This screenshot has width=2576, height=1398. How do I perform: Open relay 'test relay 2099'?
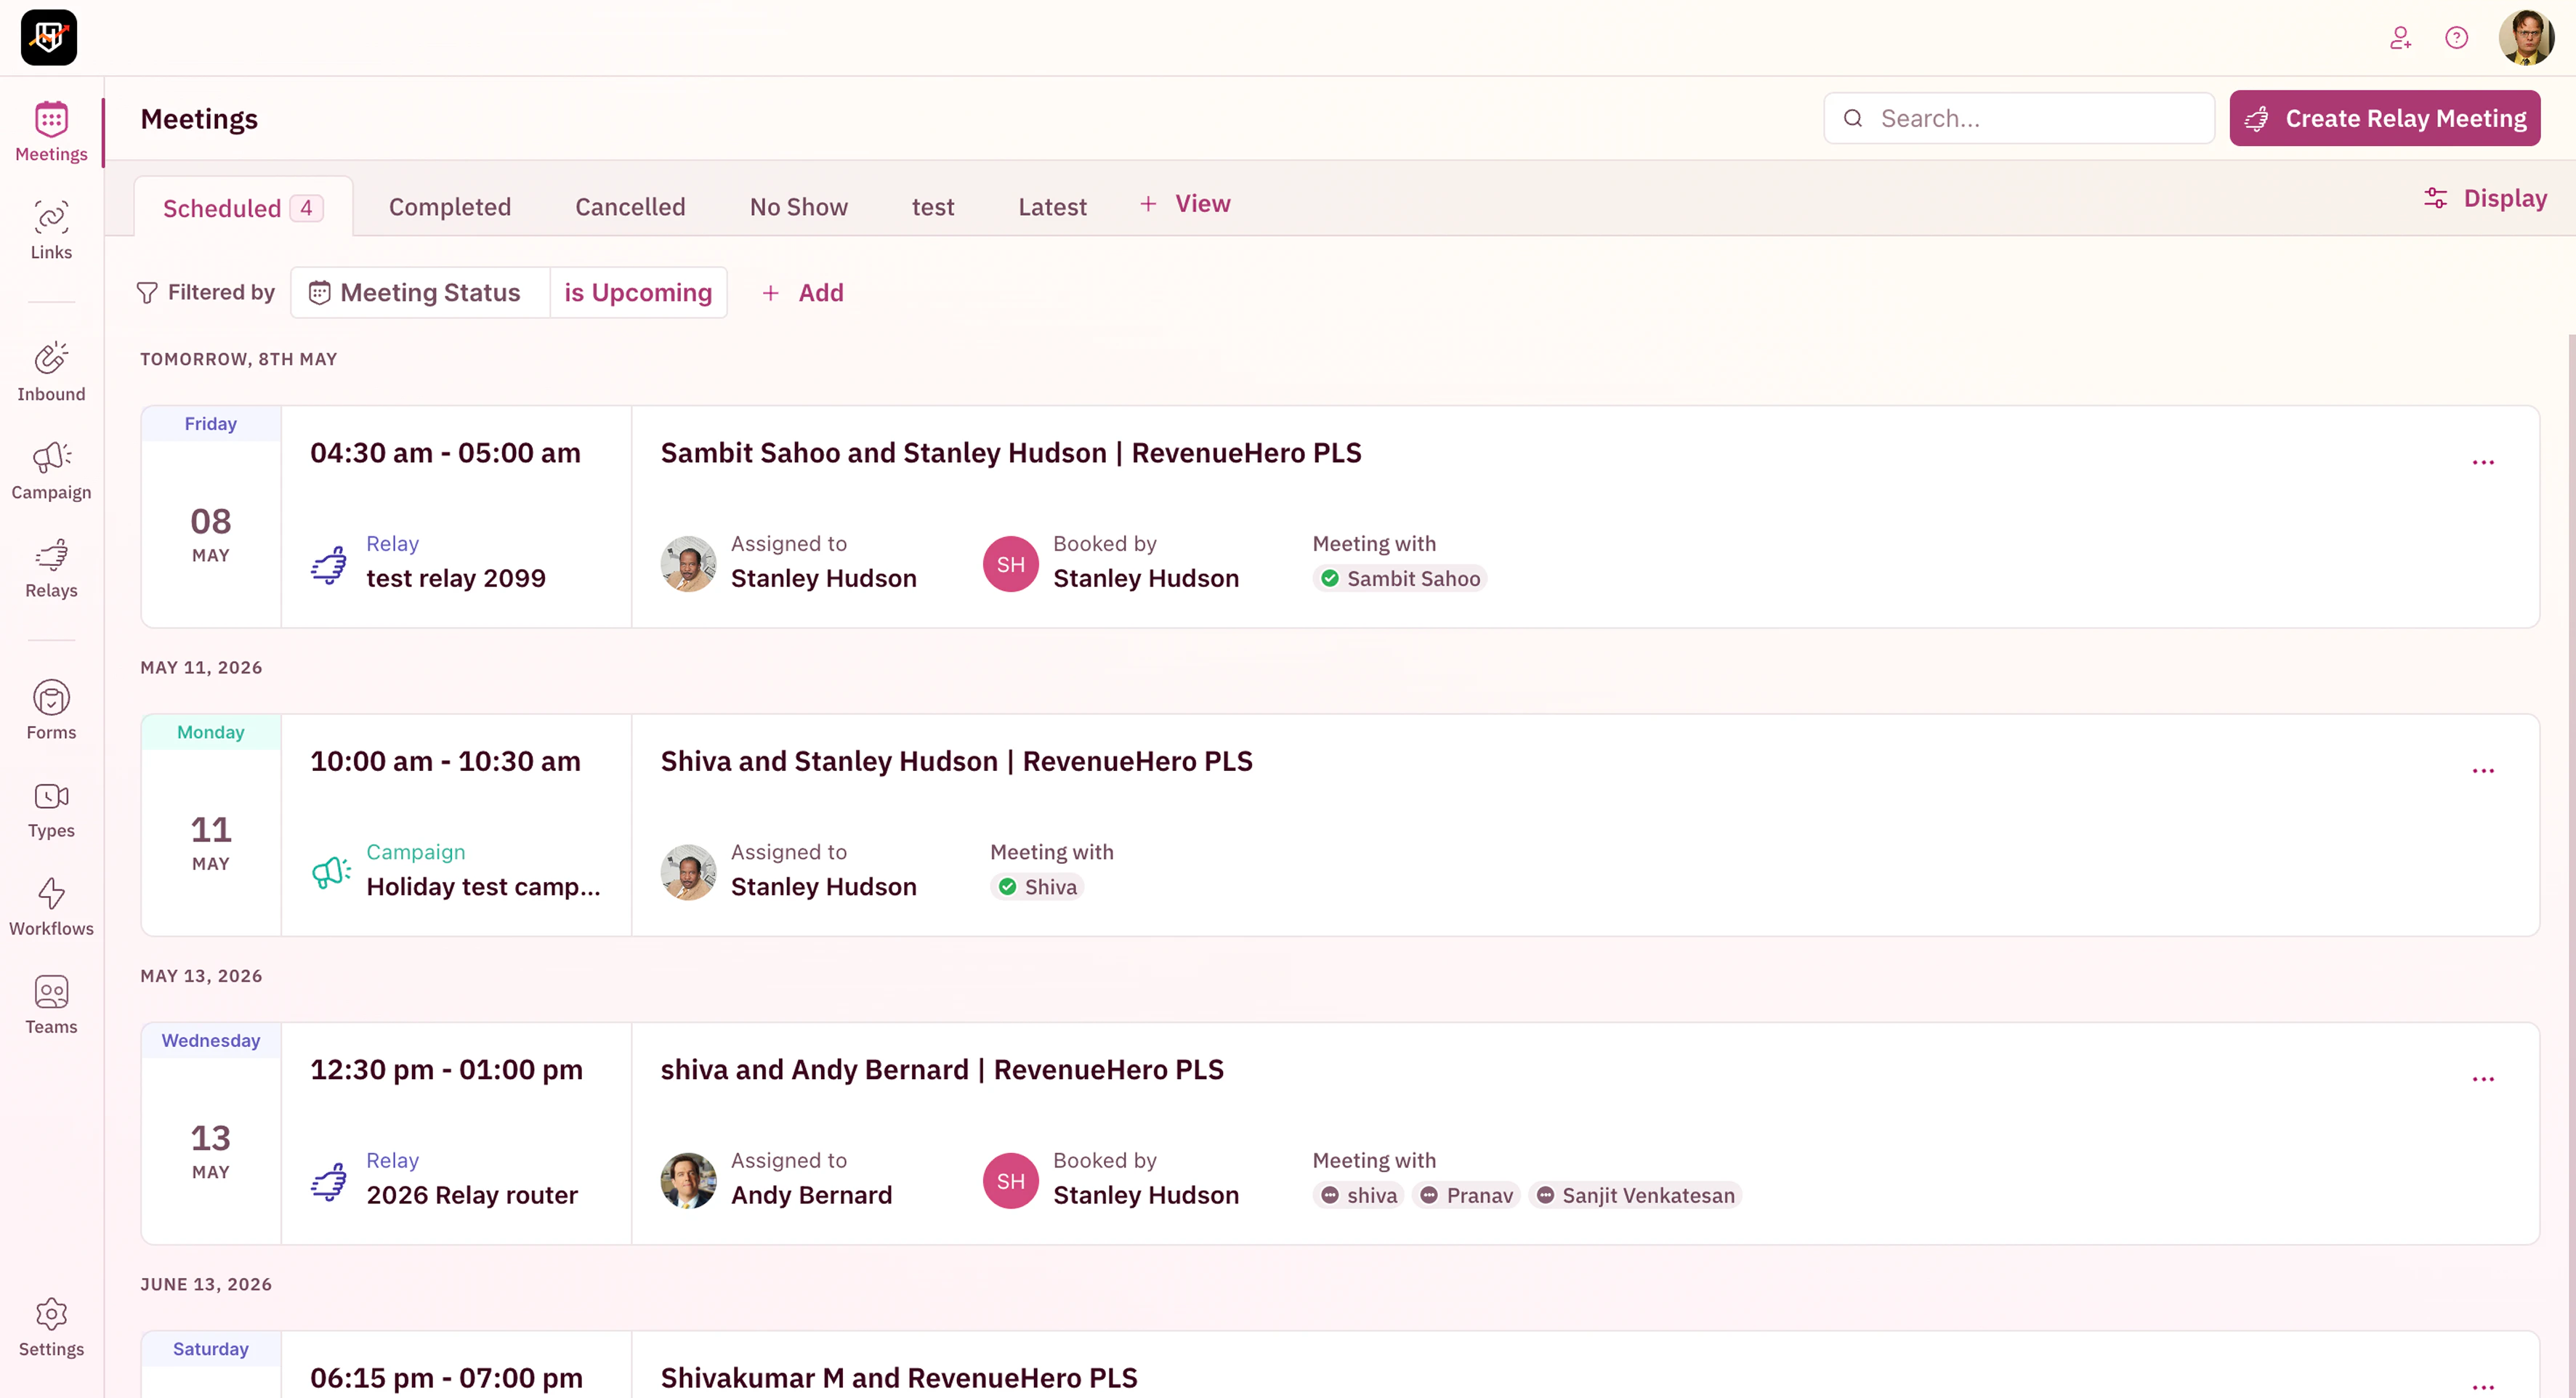point(456,578)
